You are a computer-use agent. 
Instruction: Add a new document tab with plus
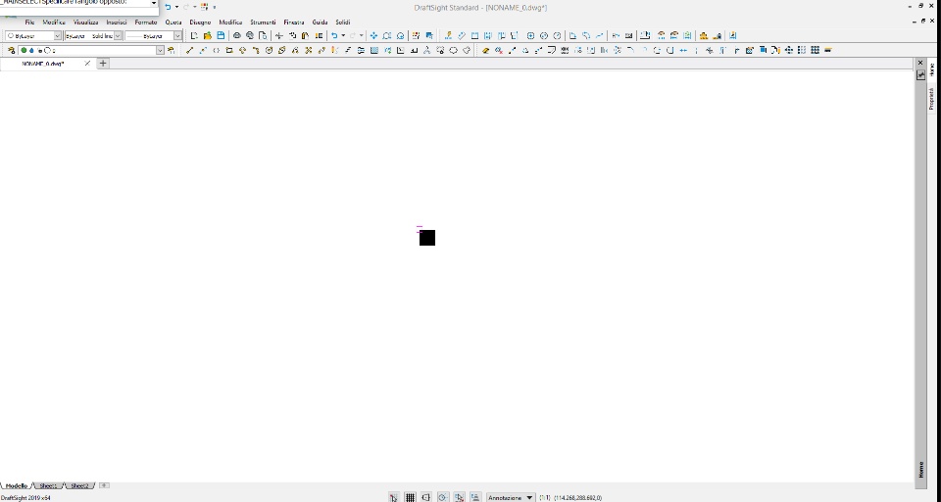(103, 63)
